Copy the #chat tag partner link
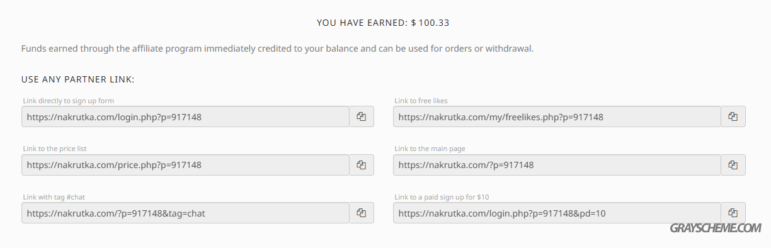The width and height of the screenshot is (771, 248). (x=362, y=213)
